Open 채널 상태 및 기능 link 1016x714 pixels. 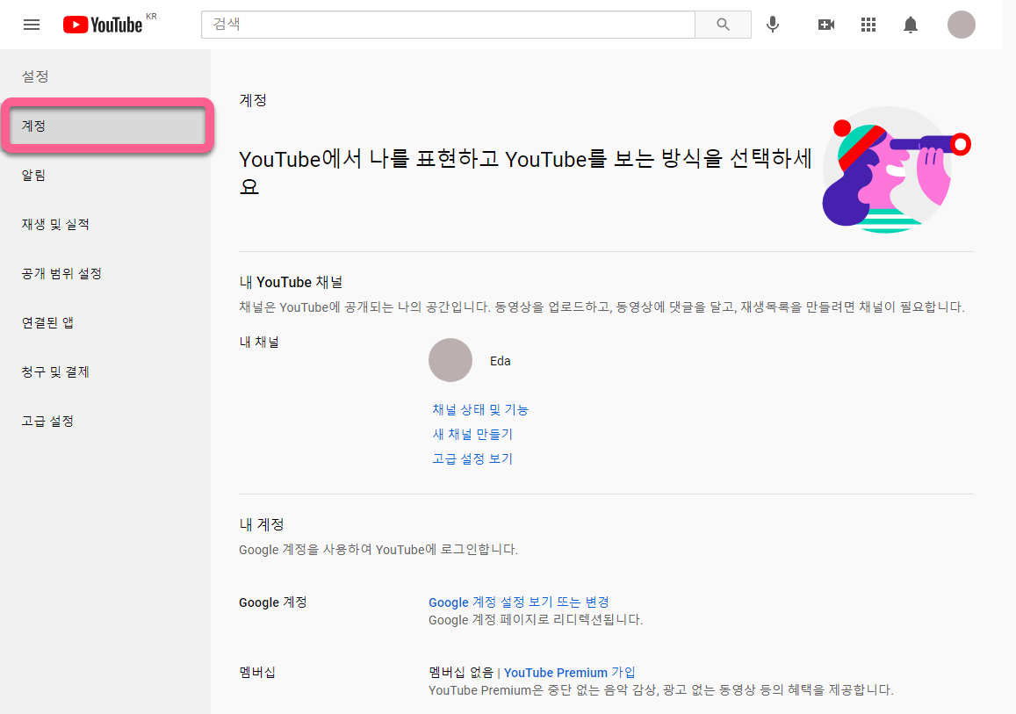[x=480, y=409]
